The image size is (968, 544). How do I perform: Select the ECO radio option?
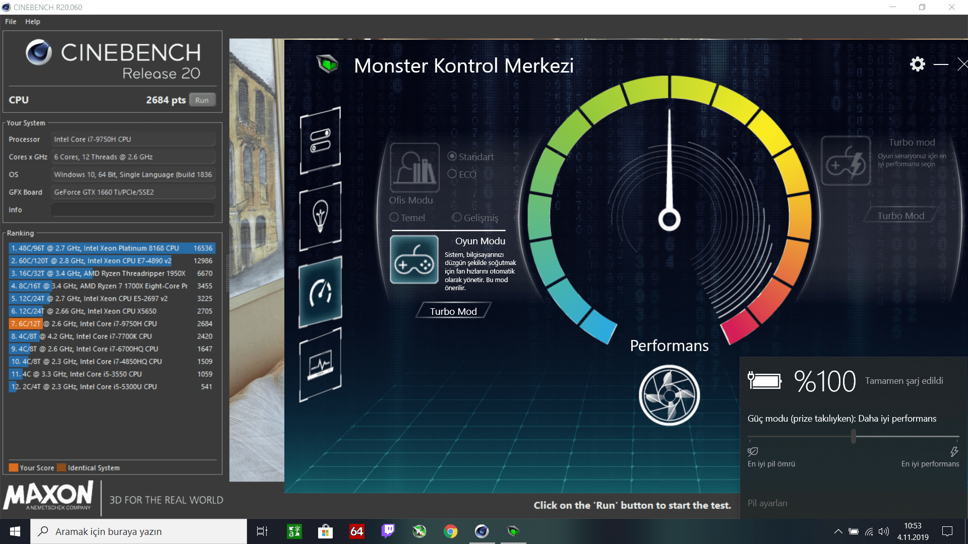tap(452, 174)
